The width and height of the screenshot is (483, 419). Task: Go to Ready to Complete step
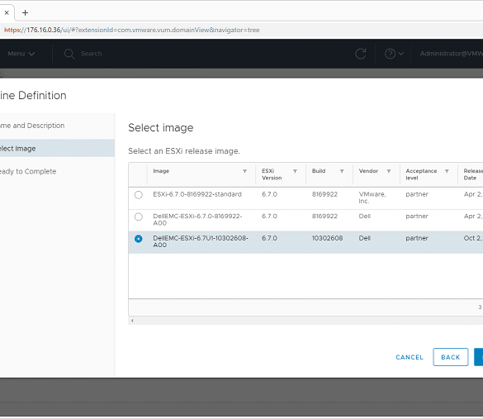pos(28,171)
